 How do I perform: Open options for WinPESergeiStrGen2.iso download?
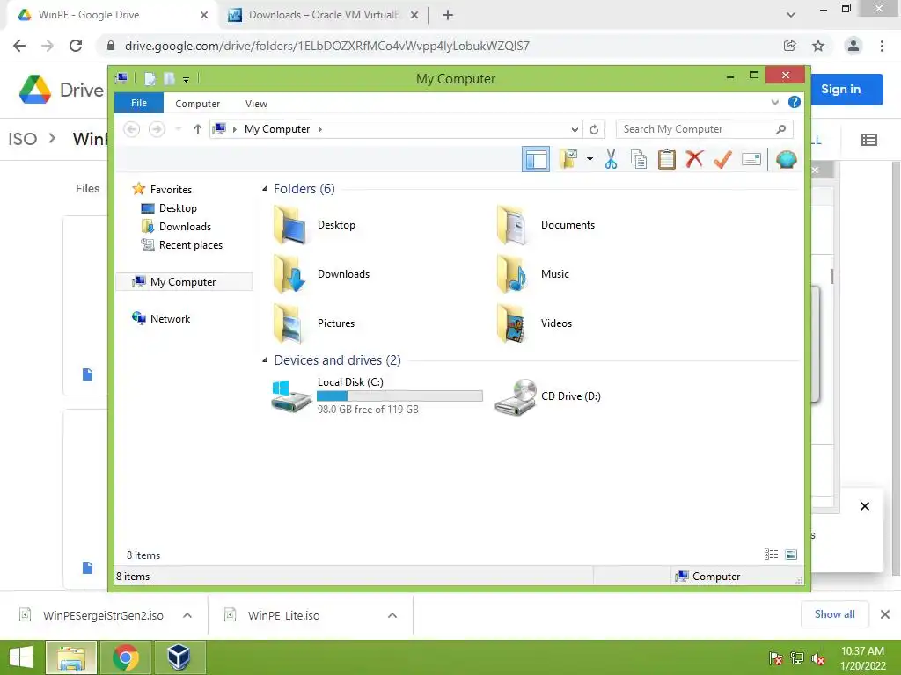click(x=187, y=615)
